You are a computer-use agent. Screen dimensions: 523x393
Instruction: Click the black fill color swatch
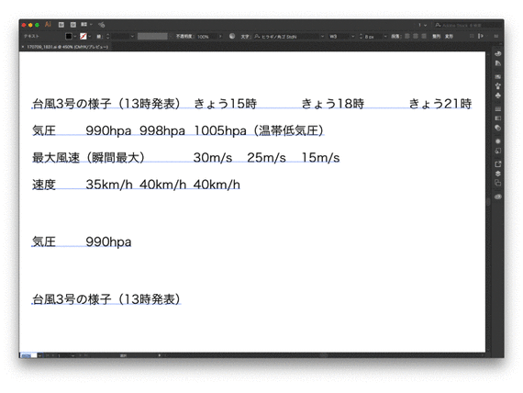pos(69,36)
